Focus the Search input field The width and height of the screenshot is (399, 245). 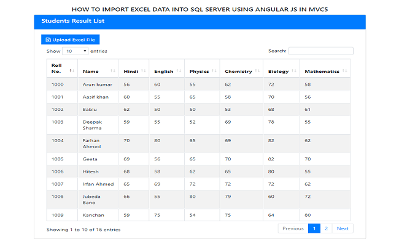(x=320, y=51)
